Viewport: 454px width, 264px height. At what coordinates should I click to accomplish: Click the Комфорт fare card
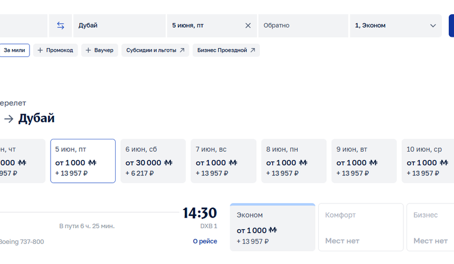pyautogui.click(x=361, y=227)
